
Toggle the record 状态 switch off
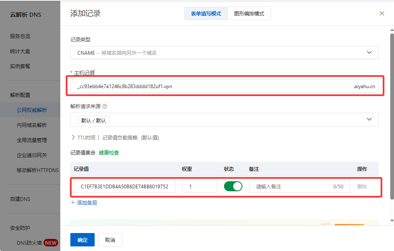click(233, 186)
